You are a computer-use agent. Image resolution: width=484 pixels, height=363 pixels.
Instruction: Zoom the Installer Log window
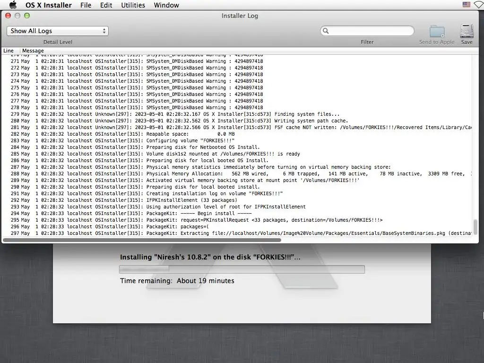pos(27,16)
